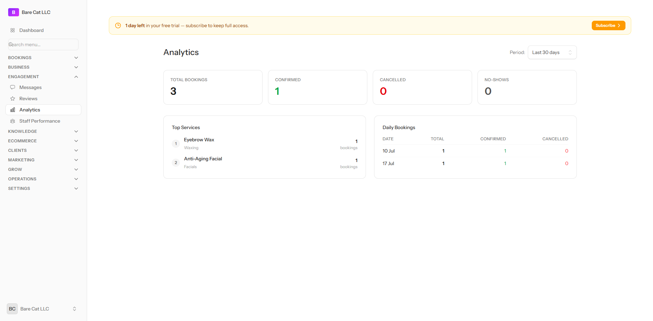Expand the Ecommerce section chevron
The image size is (653, 321).
(76, 141)
